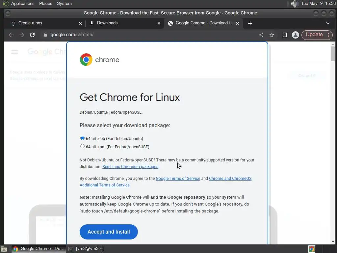Share this page via share icon
The width and height of the screenshot is (337, 253).
point(261,35)
